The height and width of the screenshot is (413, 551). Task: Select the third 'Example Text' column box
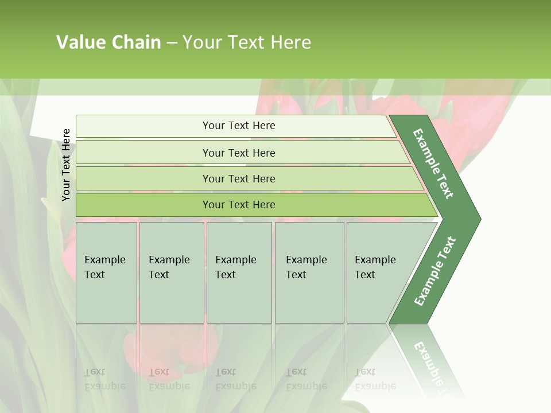click(239, 272)
